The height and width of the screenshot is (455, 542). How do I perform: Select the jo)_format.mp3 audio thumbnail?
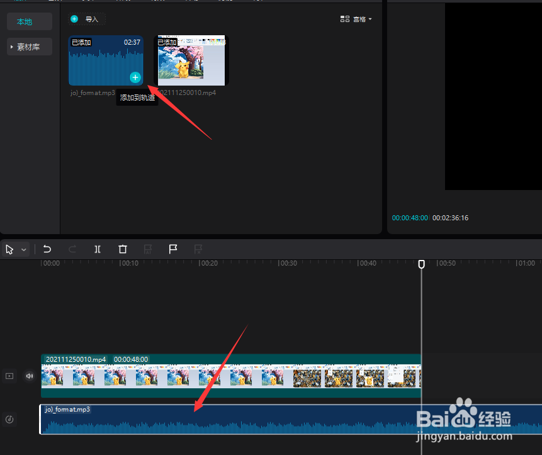[106, 60]
